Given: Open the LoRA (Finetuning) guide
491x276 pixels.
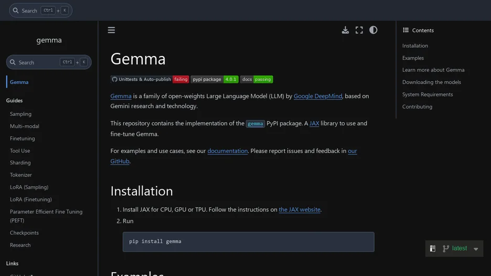Looking at the screenshot, I should pos(30,199).
